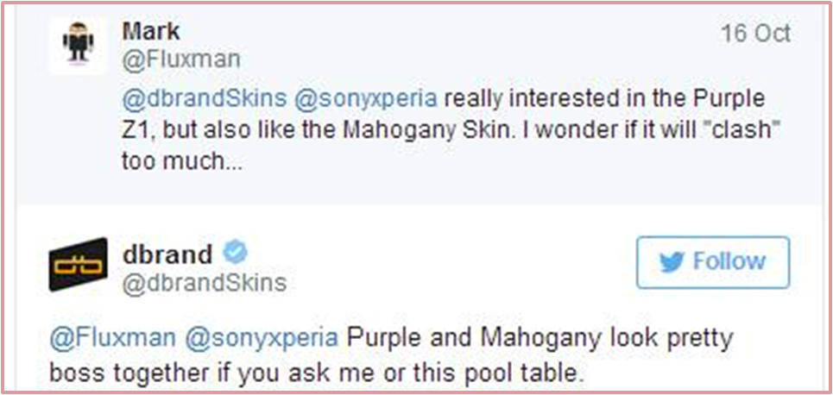The width and height of the screenshot is (833, 395).
Task: Click Mark's Android robot avatar
Action: click(x=77, y=45)
